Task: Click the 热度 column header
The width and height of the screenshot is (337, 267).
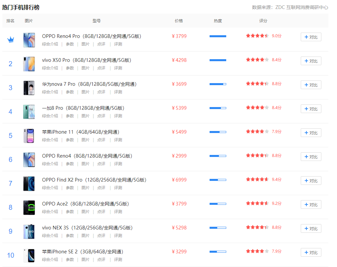Action: (218, 21)
